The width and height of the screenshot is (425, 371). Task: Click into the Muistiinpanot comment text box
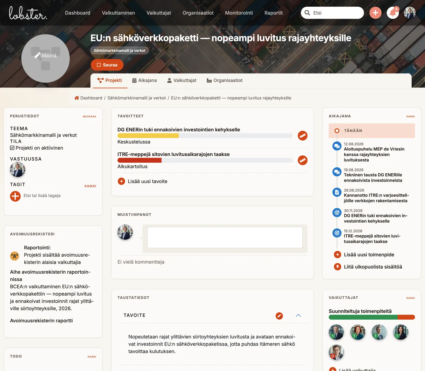coord(225,238)
